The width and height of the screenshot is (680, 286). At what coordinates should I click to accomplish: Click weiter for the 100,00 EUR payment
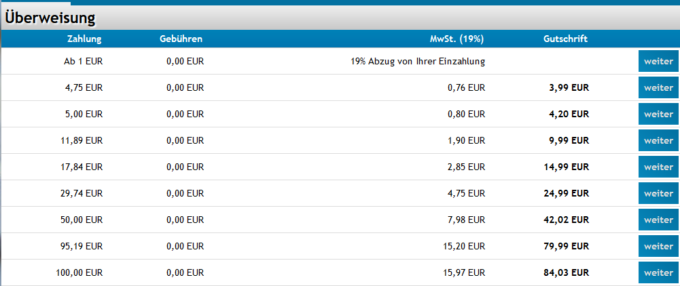coord(658,272)
